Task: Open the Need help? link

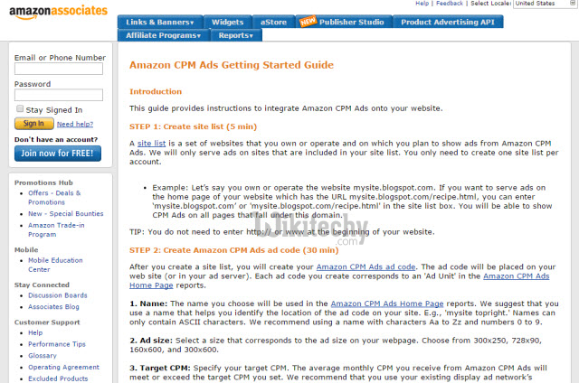Action: click(x=74, y=124)
